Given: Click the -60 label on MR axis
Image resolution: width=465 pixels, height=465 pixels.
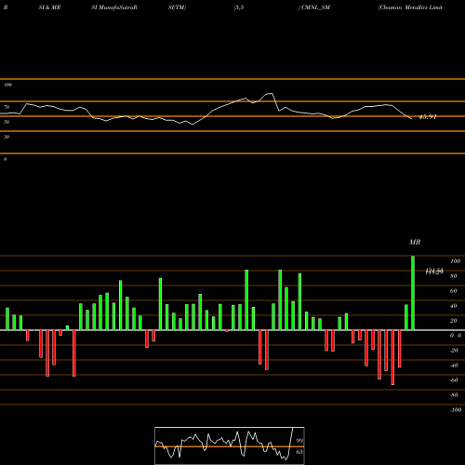Looking at the screenshot, I should pos(454,380).
